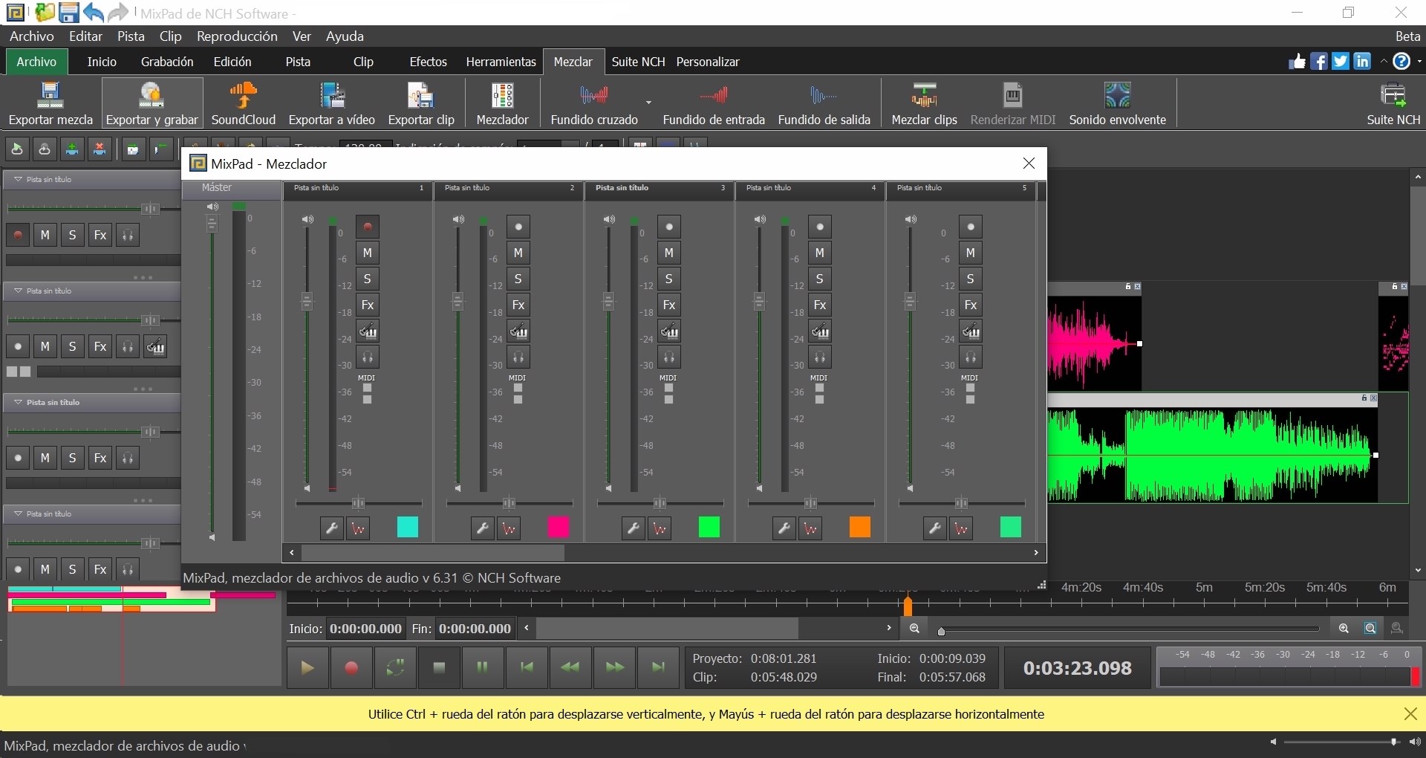Screen dimensions: 1426x758
Task: Open the Reproducción menu
Action: point(238,36)
